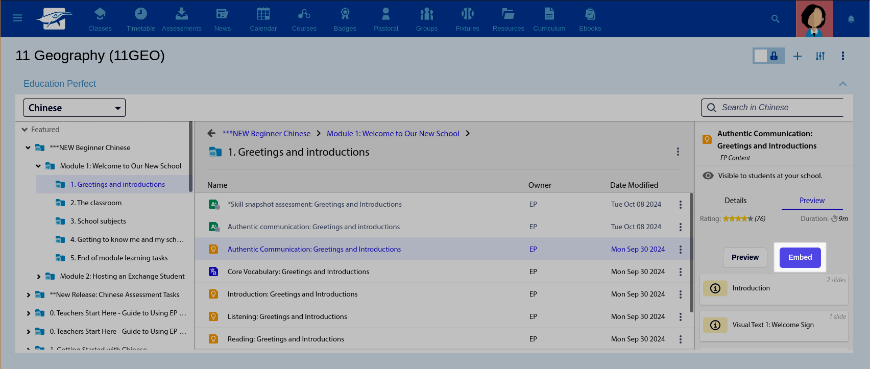Image resolution: width=870 pixels, height=369 pixels.
Task: Open row menu for Listening lesson
Action: 680,317
